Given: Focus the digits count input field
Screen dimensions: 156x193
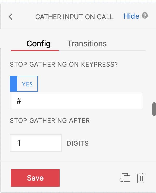Looking at the screenshot, I should tap(36, 143).
